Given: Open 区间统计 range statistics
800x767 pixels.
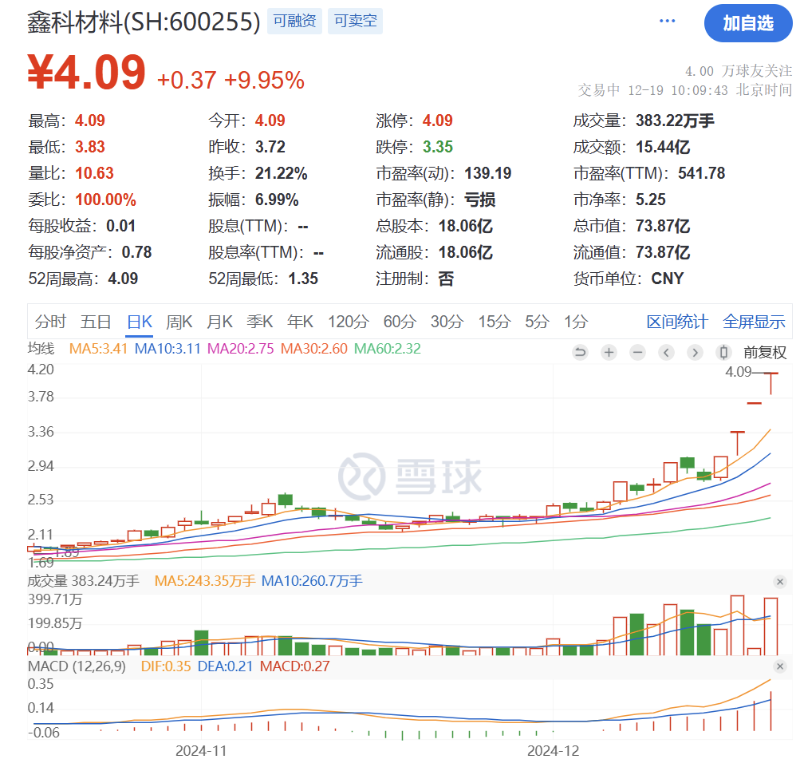Looking at the screenshot, I should 676,321.
